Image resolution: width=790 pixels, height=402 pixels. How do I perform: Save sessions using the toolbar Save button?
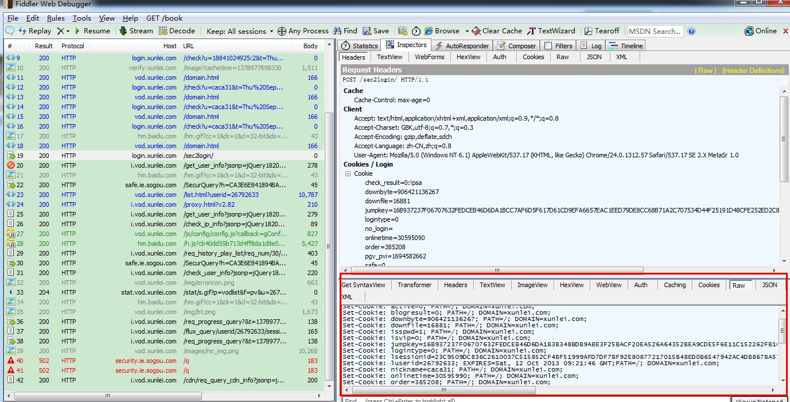coord(376,31)
